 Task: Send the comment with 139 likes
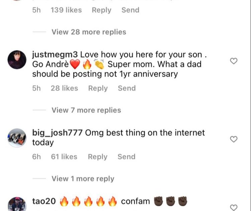coord(130,10)
